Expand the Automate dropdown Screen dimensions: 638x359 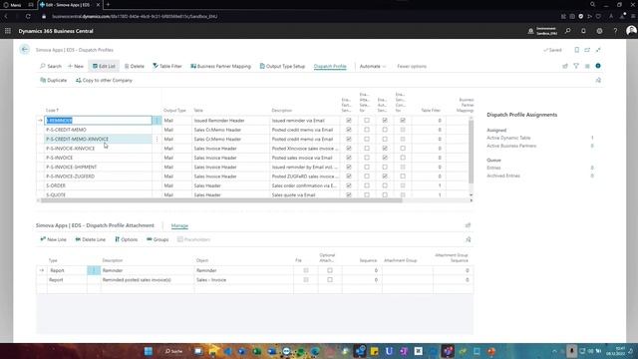point(373,66)
